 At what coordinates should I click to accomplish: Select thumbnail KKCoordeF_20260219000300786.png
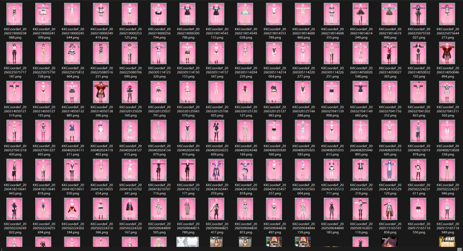pos(188,14)
